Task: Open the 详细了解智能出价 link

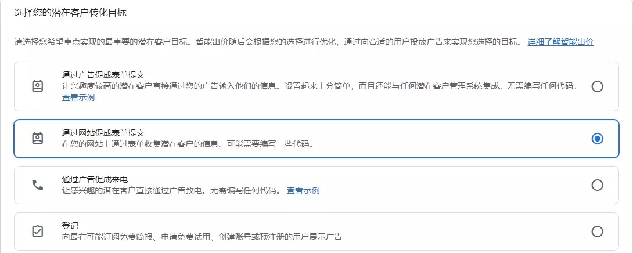Action: tap(560, 42)
